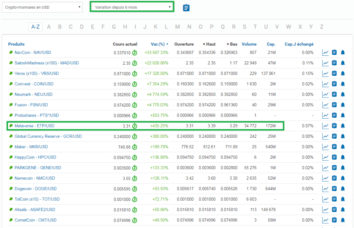Open the chart icon for Neumark row

pos(325,94)
